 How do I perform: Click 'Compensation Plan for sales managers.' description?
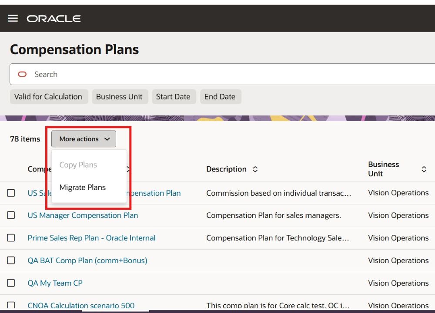click(x=274, y=215)
